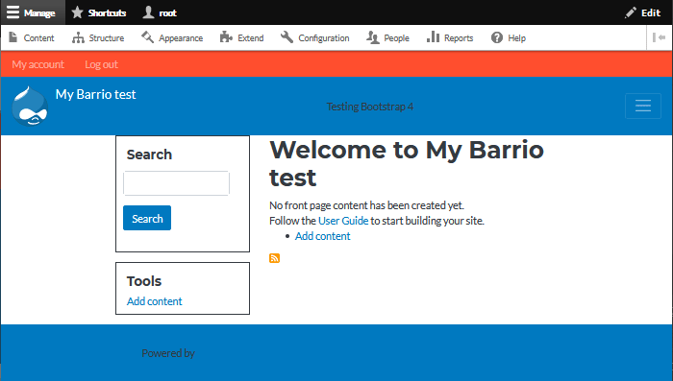Click the Reports bar chart icon
This screenshot has width=673, height=381.
click(433, 36)
